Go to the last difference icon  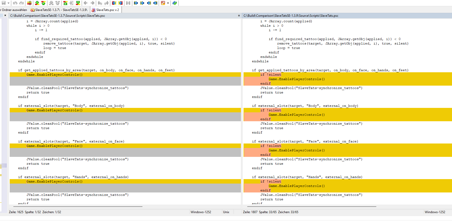point(78,3)
